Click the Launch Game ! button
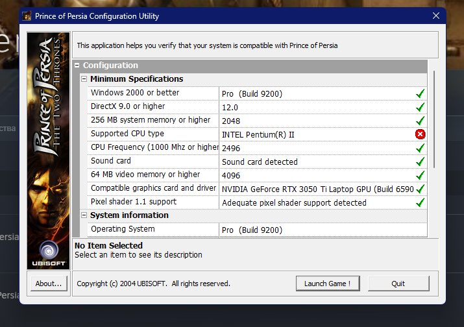 pos(328,284)
